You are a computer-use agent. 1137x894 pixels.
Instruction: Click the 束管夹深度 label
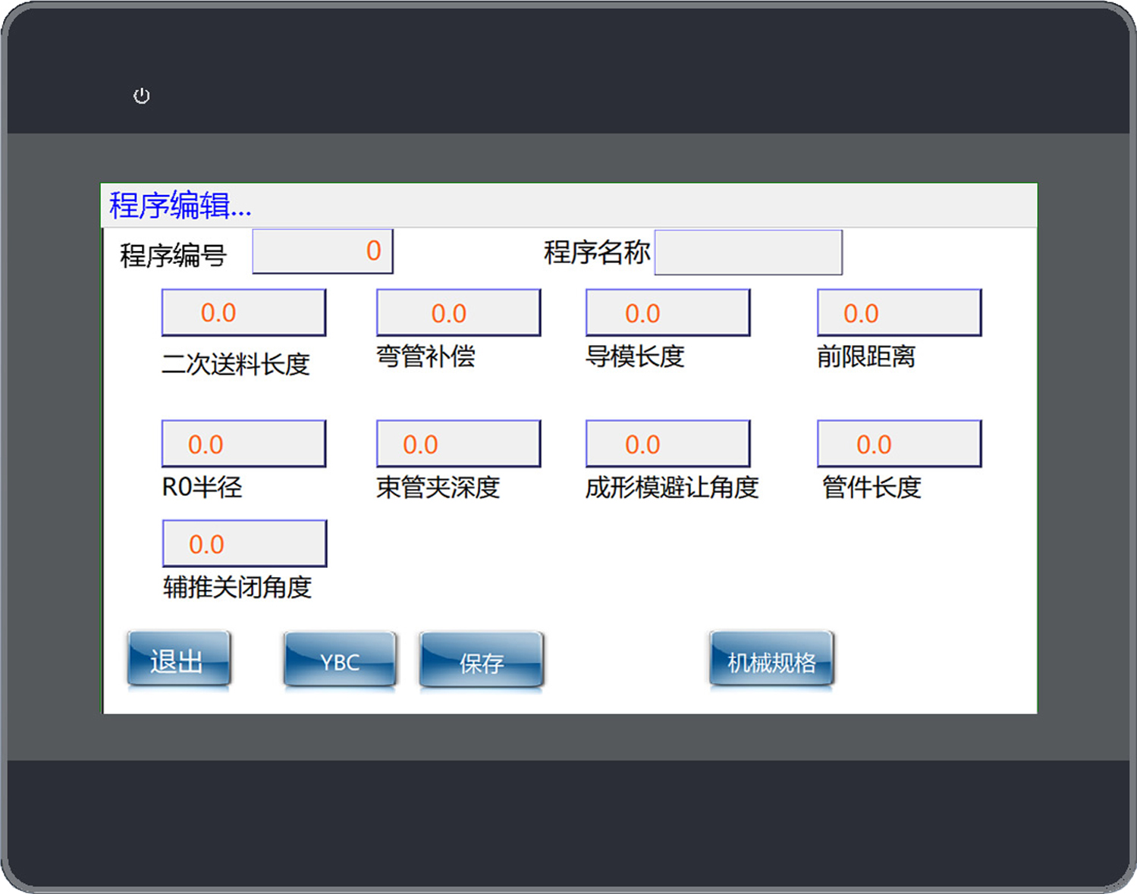click(438, 487)
